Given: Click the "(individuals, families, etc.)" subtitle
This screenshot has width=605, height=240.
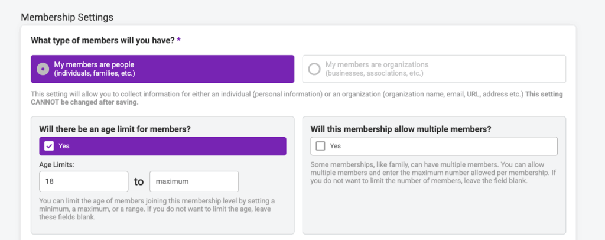Looking at the screenshot, I should point(95,73).
